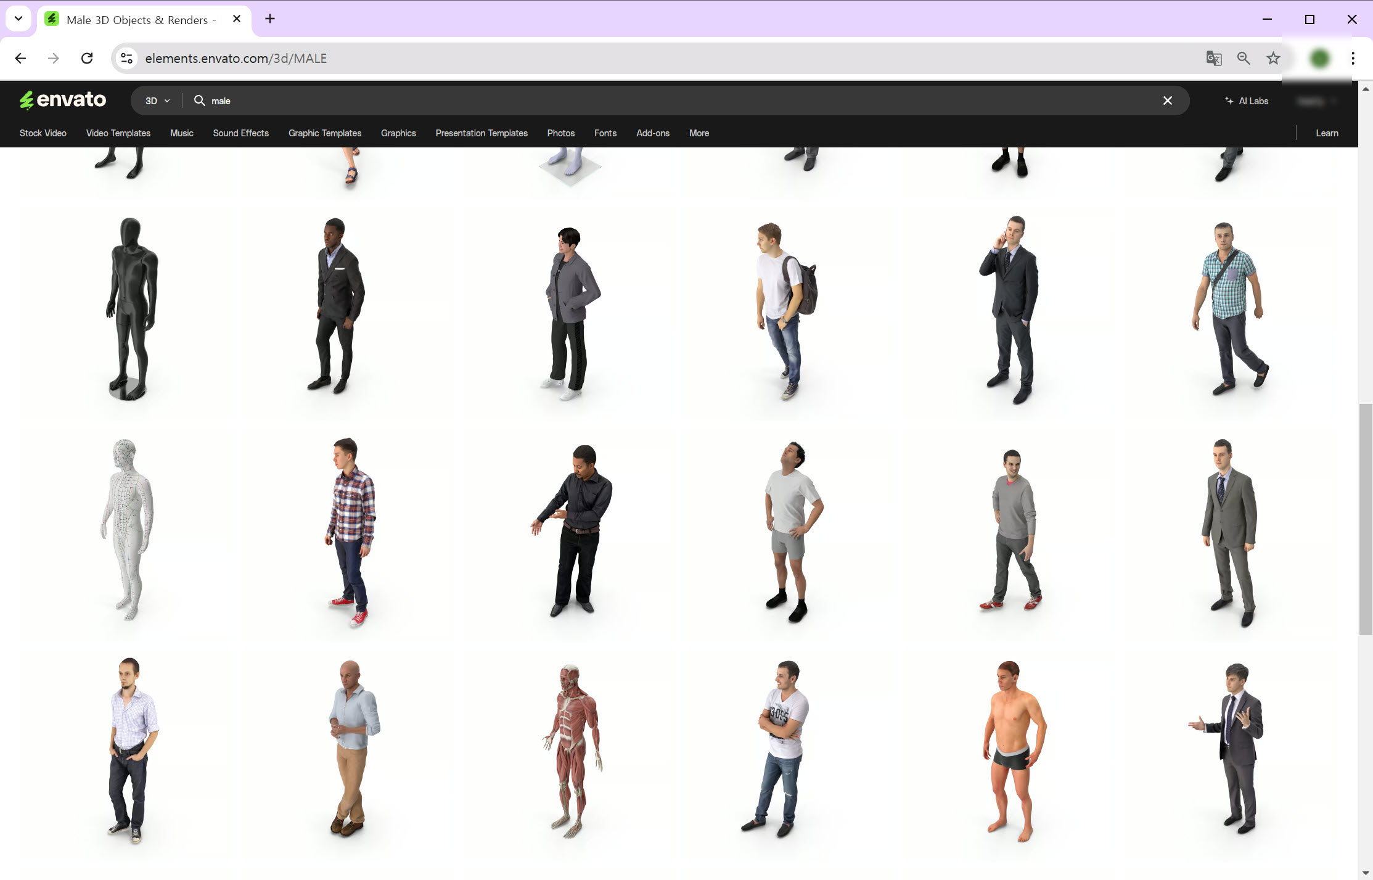Open the tab search dropdown arrow
The width and height of the screenshot is (1373, 880).
pyautogui.click(x=18, y=19)
